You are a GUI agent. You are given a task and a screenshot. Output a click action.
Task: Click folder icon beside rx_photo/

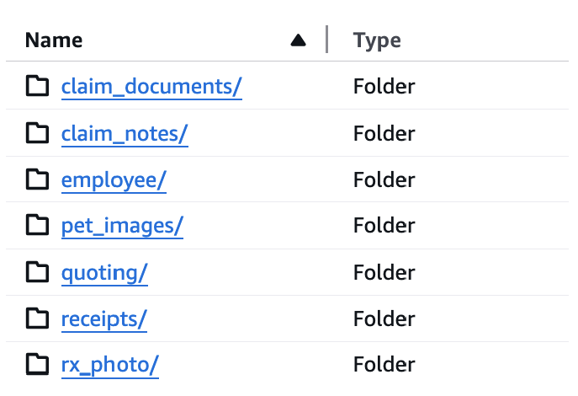point(37,365)
